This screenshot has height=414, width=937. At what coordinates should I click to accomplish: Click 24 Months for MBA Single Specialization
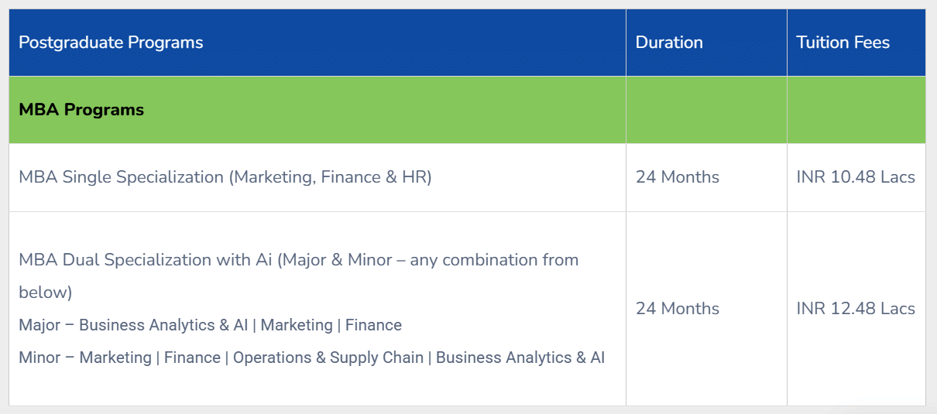tap(677, 177)
